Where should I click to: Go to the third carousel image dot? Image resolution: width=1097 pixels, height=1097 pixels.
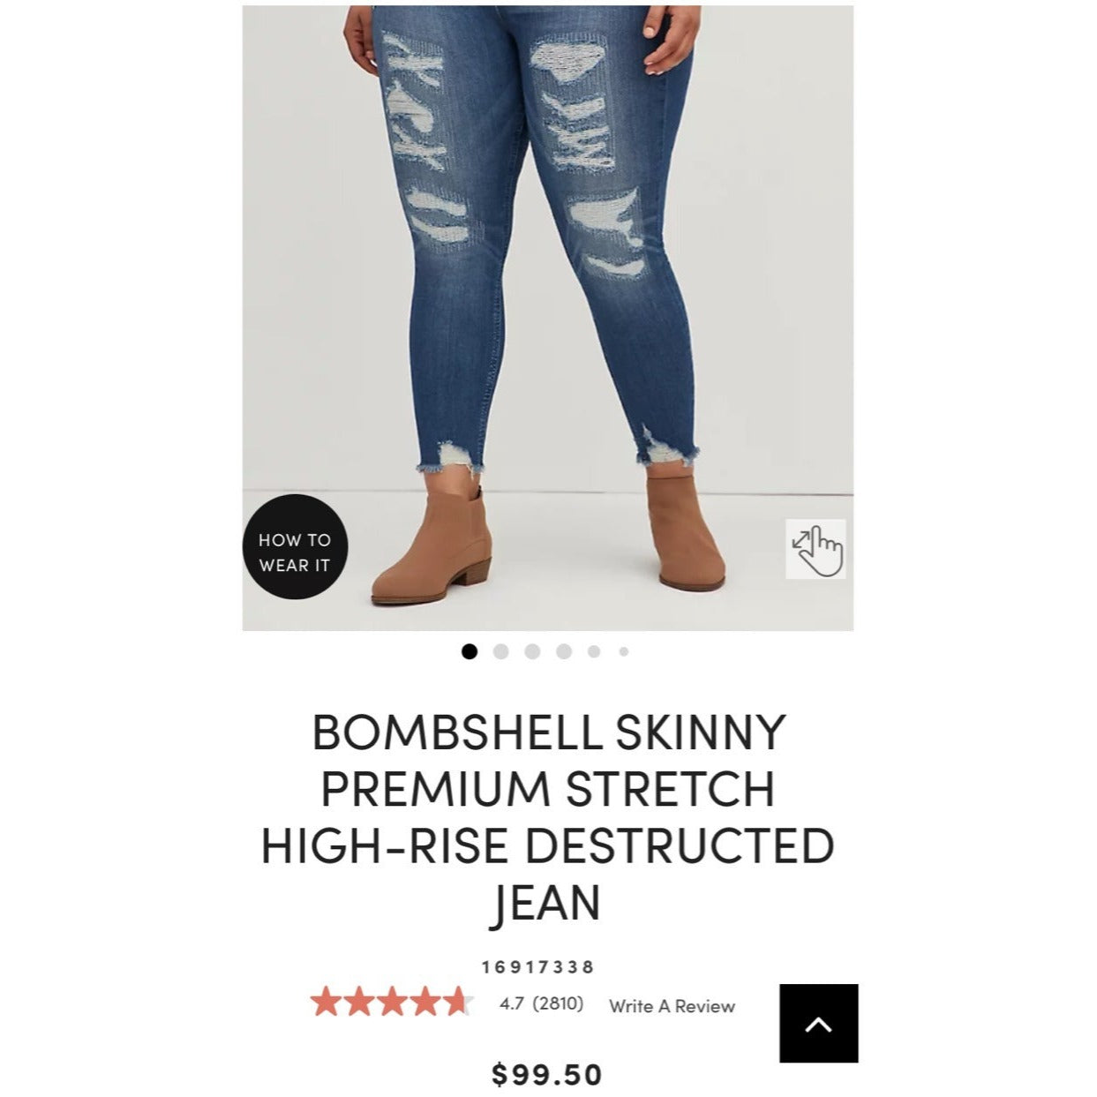click(532, 651)
